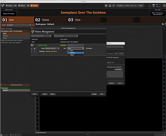
Task: Open the Setlist All Songs dropdown
Action: pyautogui.click(x=19, y=25)
